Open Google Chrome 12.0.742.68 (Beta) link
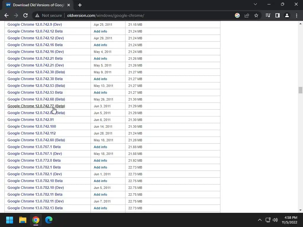 click(x=36, y=99)
